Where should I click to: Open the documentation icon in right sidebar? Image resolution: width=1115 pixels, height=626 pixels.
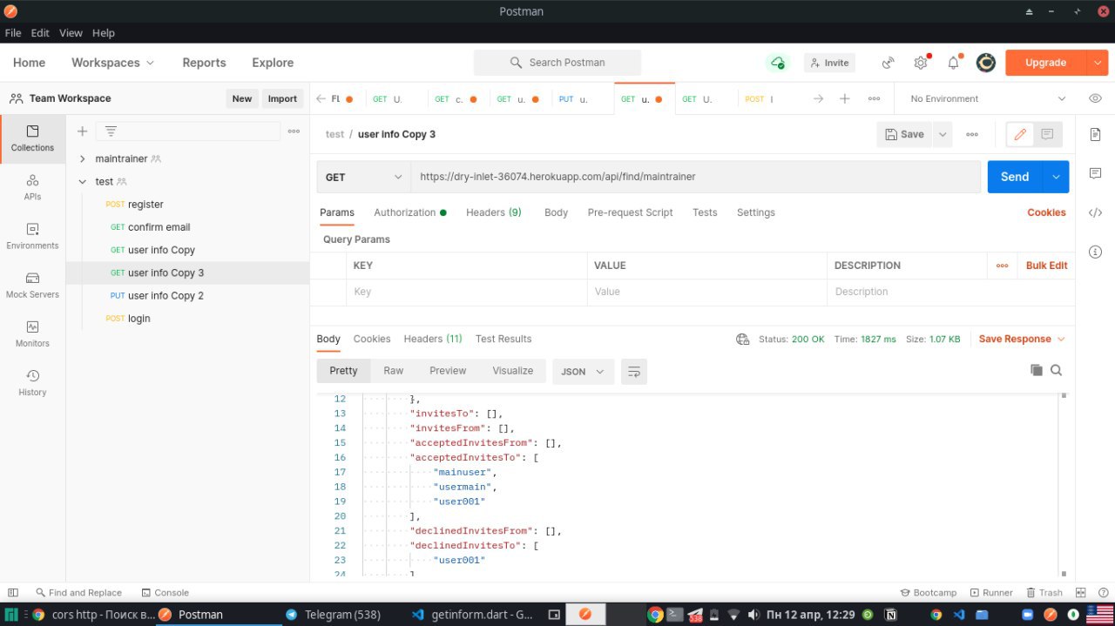coord(1095,134)
